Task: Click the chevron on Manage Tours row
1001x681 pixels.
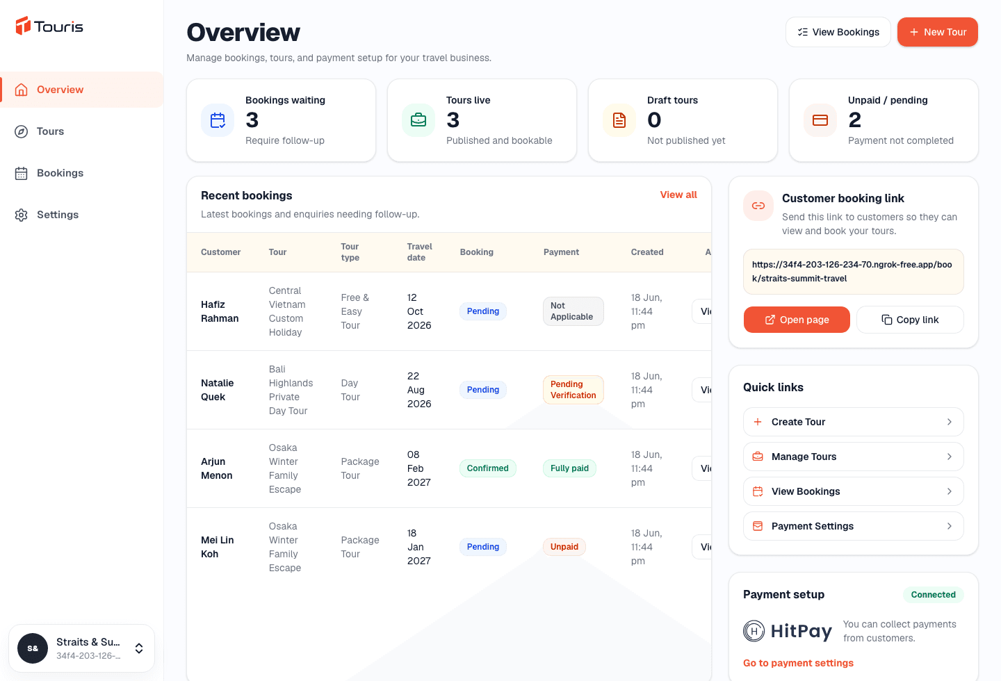Action: click(x=950, y=457)
